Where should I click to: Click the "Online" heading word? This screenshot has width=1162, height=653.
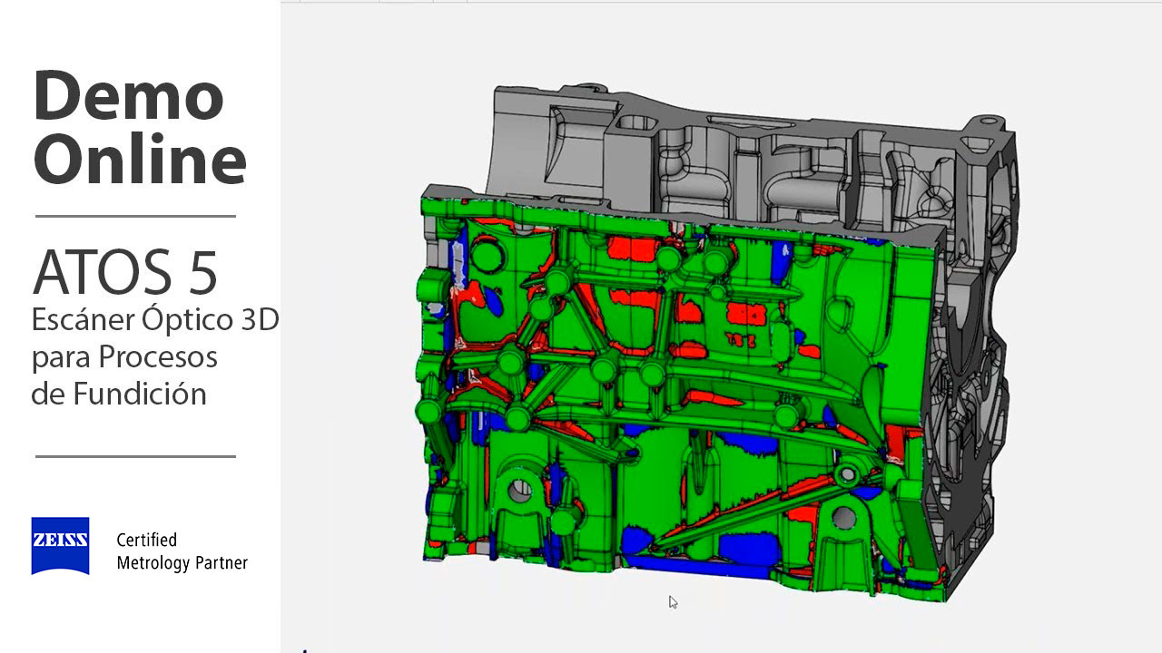140,160
